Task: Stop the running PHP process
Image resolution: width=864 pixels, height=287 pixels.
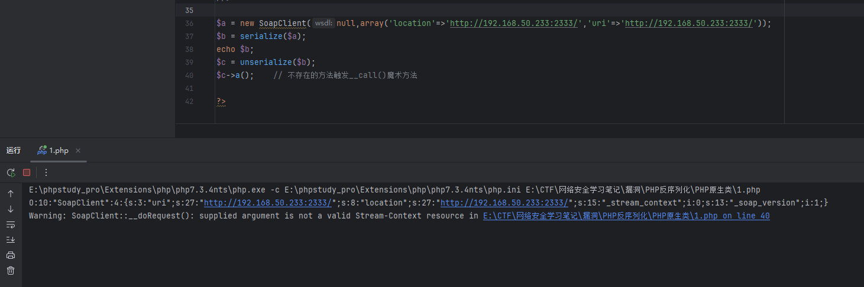Action: click(x=27, y=172)
